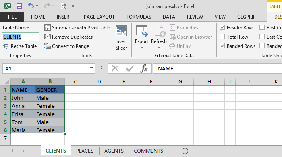Insert Slicer from the Tools group

pos(121,38)
